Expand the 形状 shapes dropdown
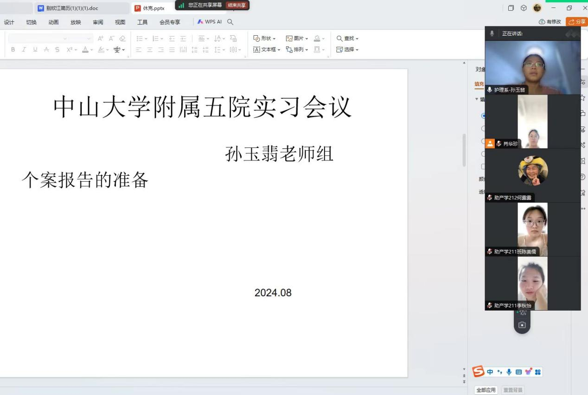588x395 pixels. pyautogui.click(x=264, y=38)
